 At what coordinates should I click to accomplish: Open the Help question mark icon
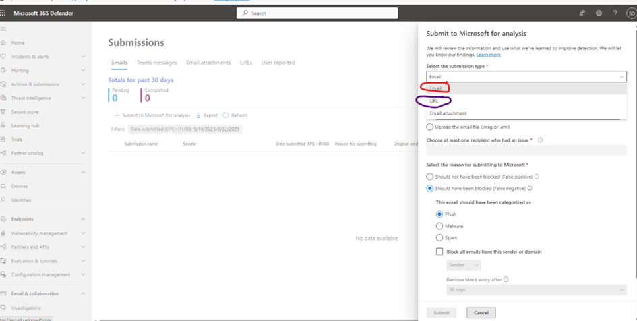(x=615, y=13)
